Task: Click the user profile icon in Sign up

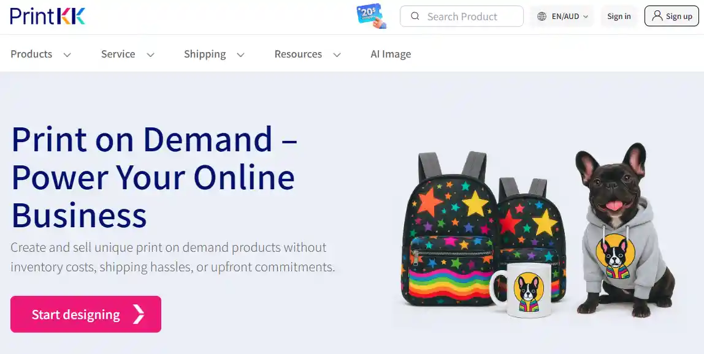Action: (657, 16)
